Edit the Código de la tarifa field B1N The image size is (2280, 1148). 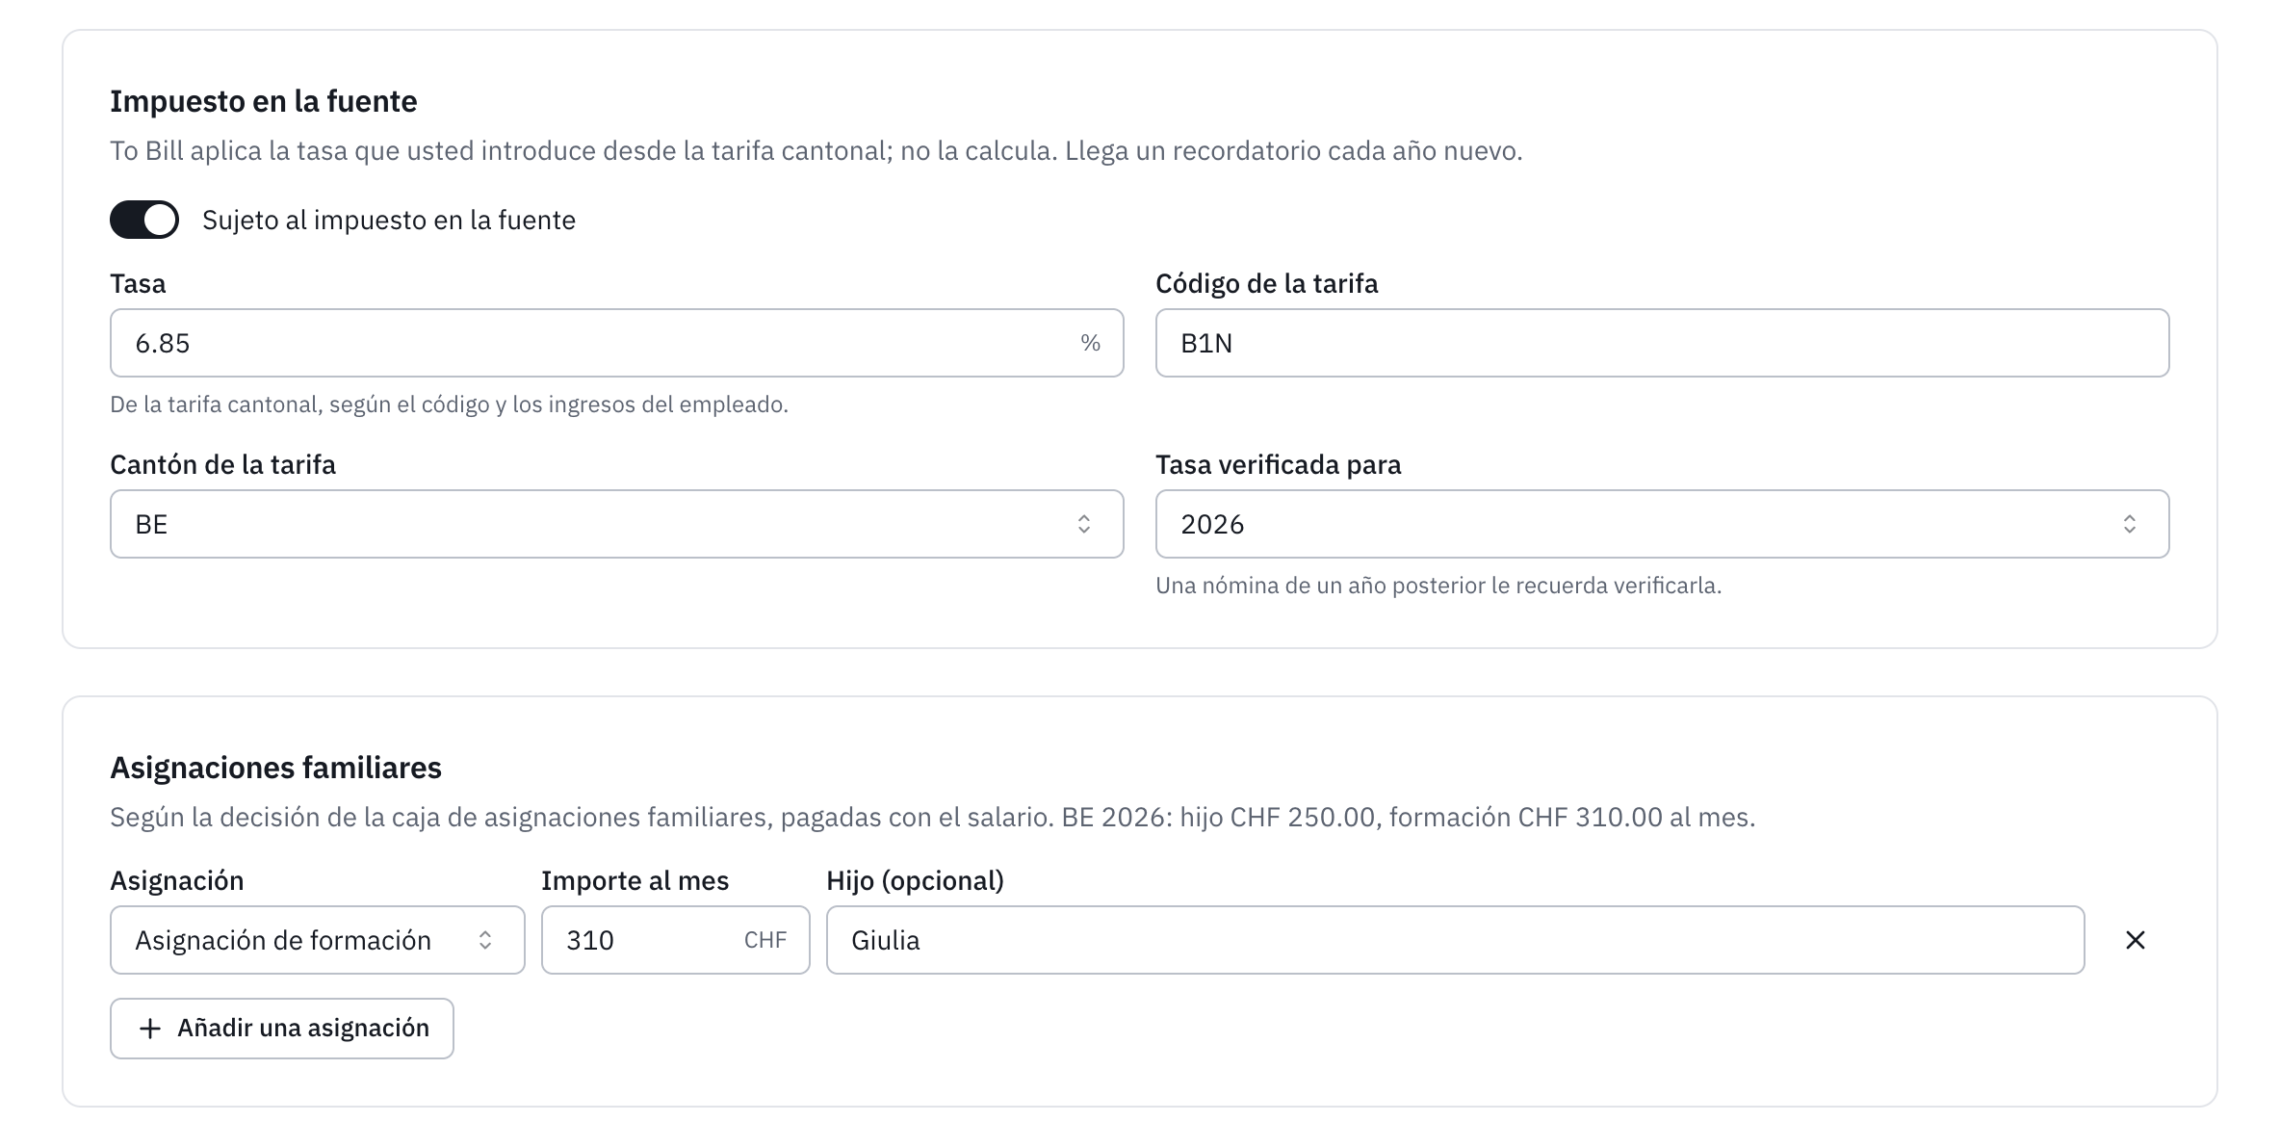[1662, 343]
